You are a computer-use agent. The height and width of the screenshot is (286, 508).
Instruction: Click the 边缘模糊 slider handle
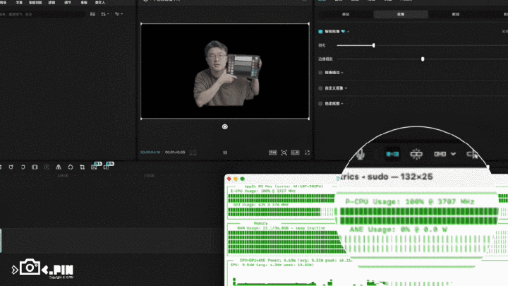click(x=423, y=59)
